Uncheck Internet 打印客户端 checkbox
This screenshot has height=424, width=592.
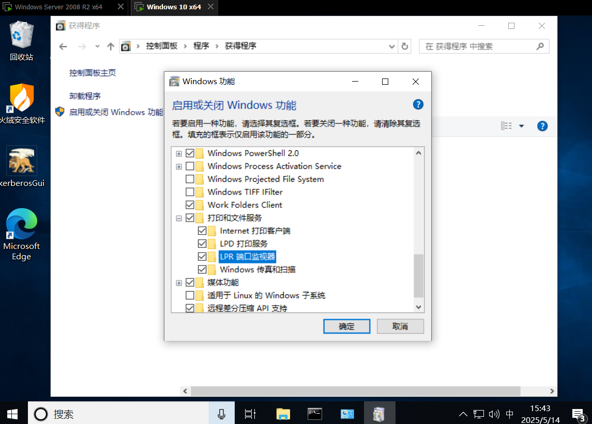tap(202, 230)
